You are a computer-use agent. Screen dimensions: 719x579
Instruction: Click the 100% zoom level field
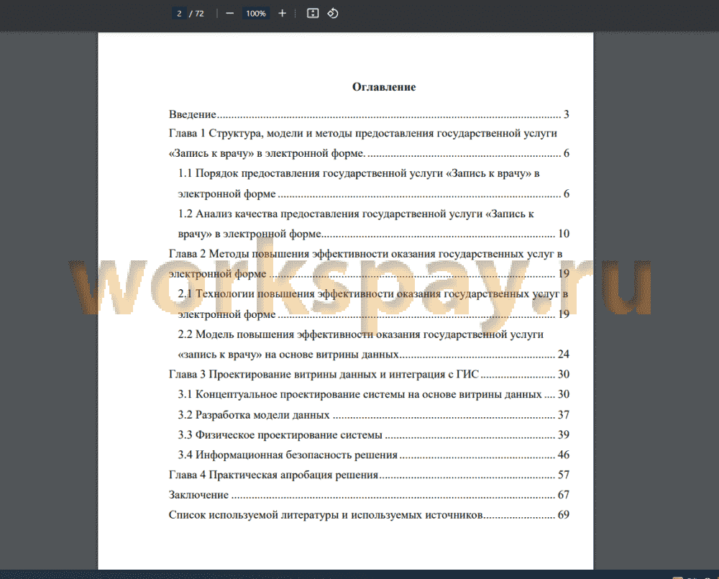(x=256, y=13)
